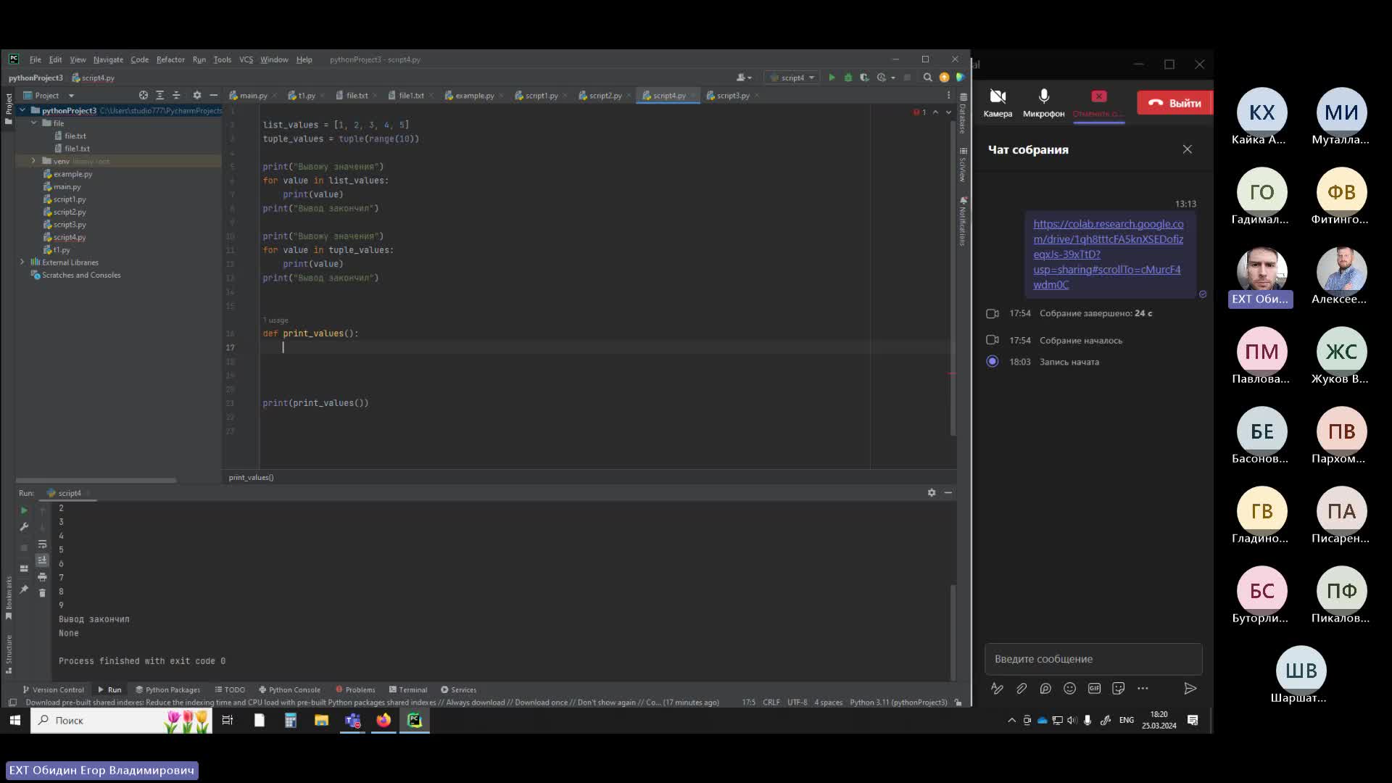Image resolution: width=1392 pixels, height=783 pixels.
Task: Open emoji picker in Teams chat
Action: pos(1069,688)
